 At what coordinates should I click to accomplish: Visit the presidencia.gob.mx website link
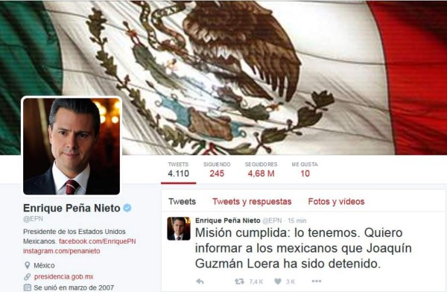[x=63, y=276]
